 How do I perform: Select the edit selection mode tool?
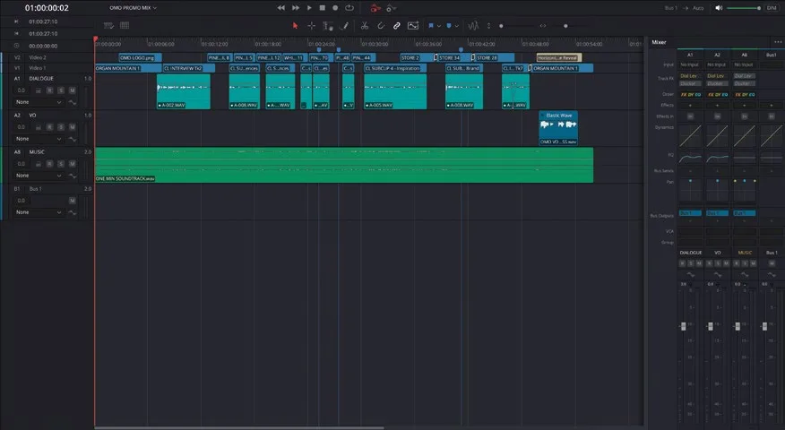[328, 25]
